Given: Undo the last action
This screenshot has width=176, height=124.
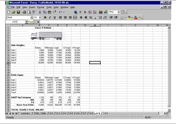Looking at the screenshot, I should (x=60, y=12).
